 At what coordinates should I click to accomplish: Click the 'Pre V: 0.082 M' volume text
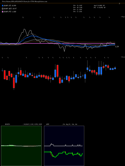click(x=99, y=8)
